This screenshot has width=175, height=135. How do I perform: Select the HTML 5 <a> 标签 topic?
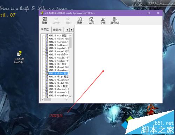tap(57, 36)
